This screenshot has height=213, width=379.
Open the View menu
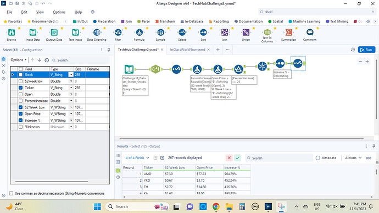[40, 12]
